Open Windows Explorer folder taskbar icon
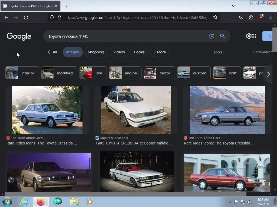This screenshot has width=277, height=207. click(74, 202)
